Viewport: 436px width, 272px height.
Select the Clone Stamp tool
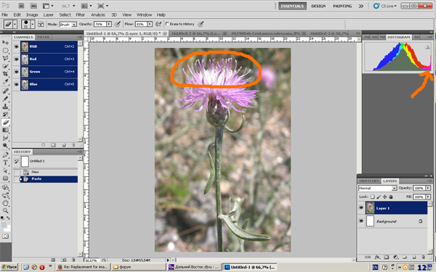(x=5, y=107)
